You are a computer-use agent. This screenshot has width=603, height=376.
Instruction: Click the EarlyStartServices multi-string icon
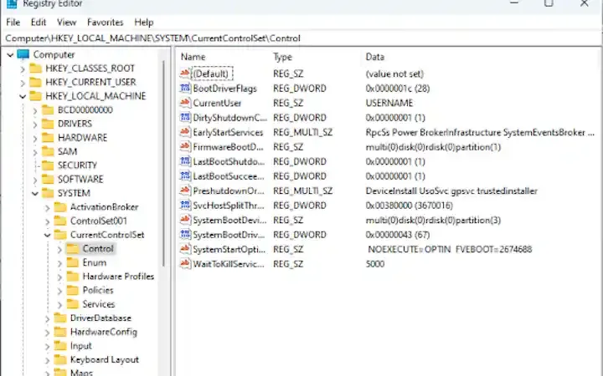[185, 132]
